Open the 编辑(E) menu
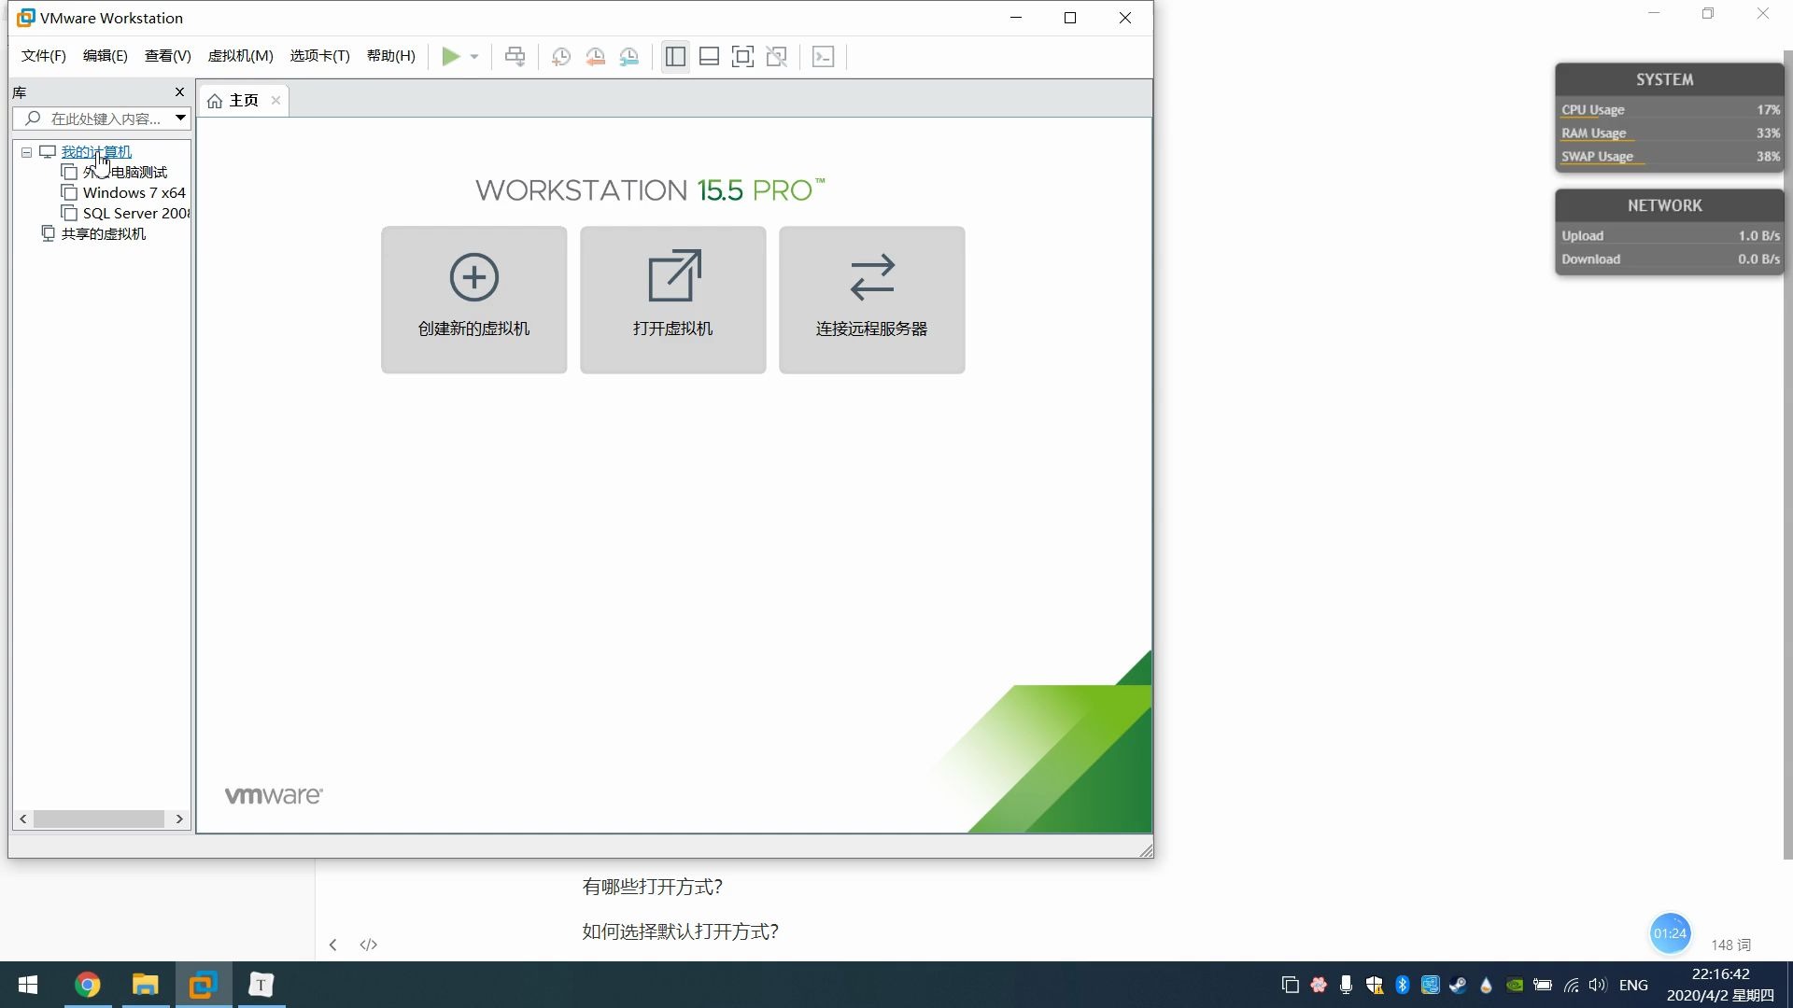Image resolution: width=1793 pixels, height=1008 pixels. 105,56
